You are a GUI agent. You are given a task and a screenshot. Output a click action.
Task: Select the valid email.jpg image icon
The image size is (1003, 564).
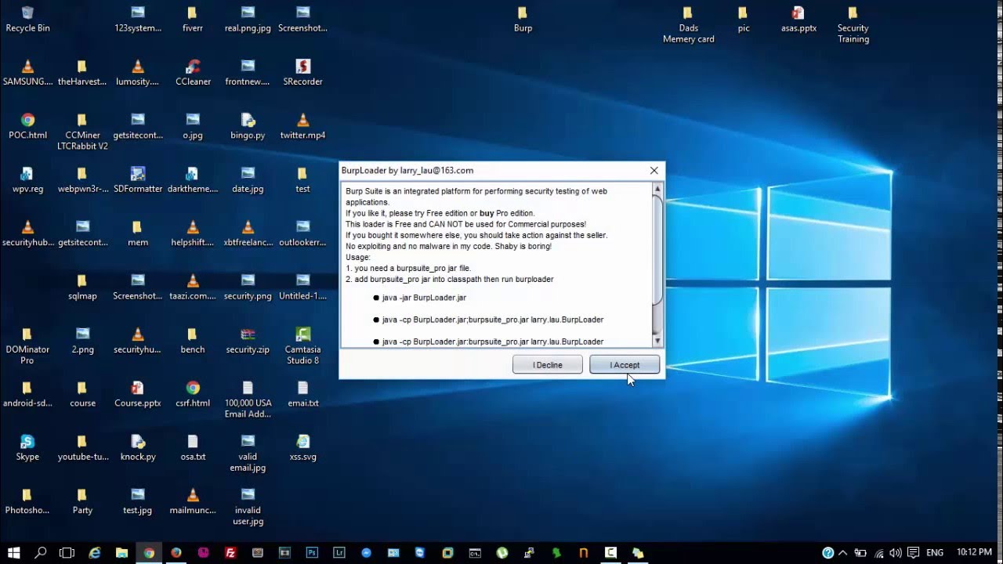248,453
